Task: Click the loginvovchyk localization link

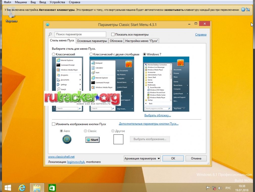Action: click(x=76, y=162)
